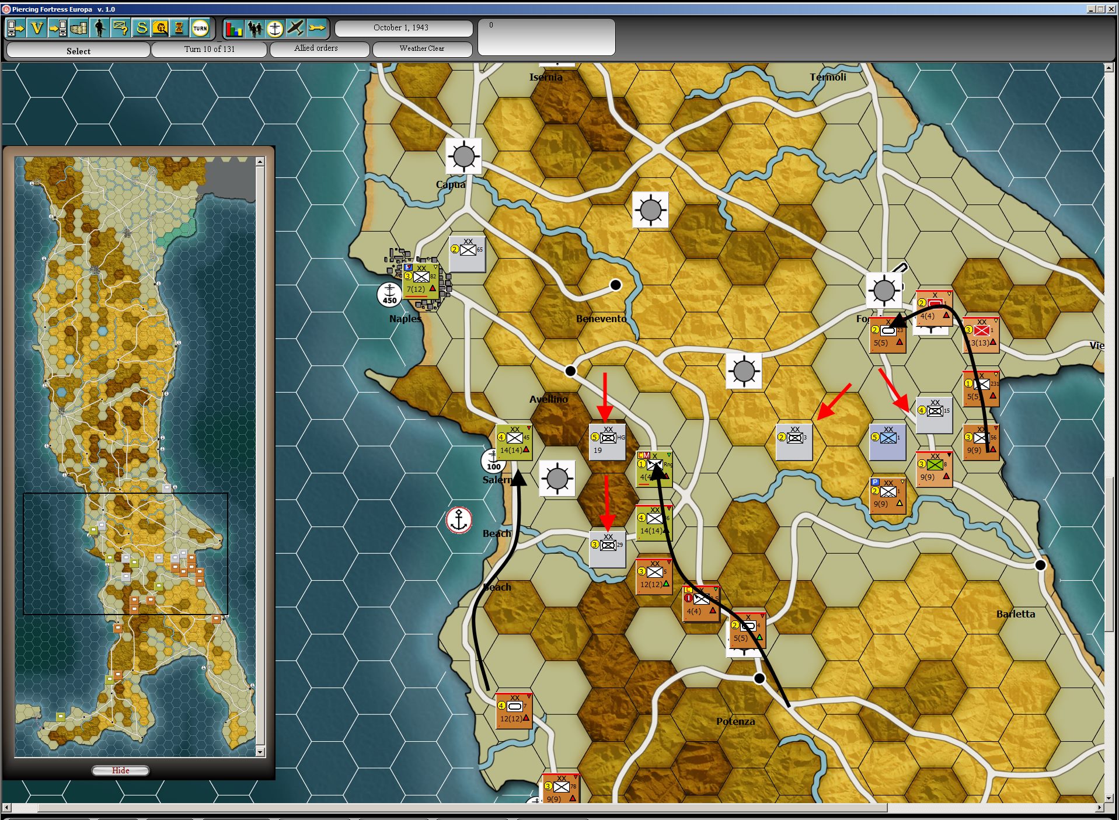Select the soldier silhouette toolbar icon
The image size is (1119, 820).
tap(99, 27)
